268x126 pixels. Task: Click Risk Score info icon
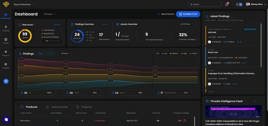34,25
